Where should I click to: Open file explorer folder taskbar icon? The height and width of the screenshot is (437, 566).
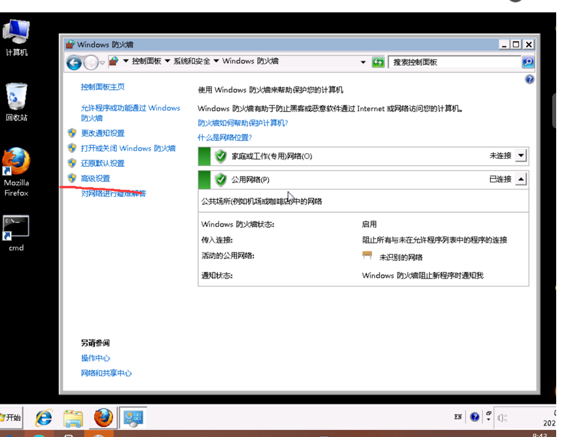[x=73, y=418]
